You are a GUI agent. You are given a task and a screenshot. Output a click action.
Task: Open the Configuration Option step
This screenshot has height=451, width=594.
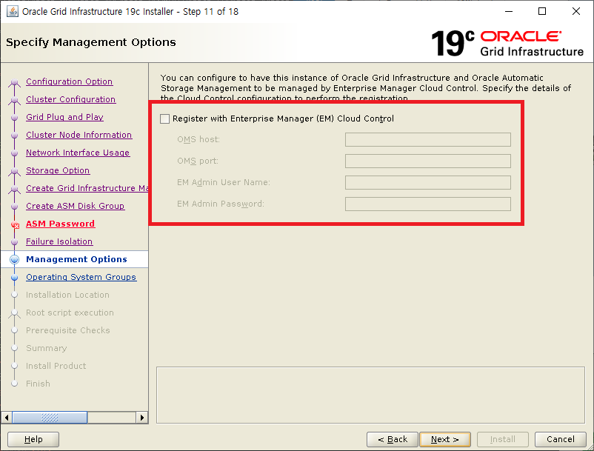pyautogui.click(x=70, y=81)
